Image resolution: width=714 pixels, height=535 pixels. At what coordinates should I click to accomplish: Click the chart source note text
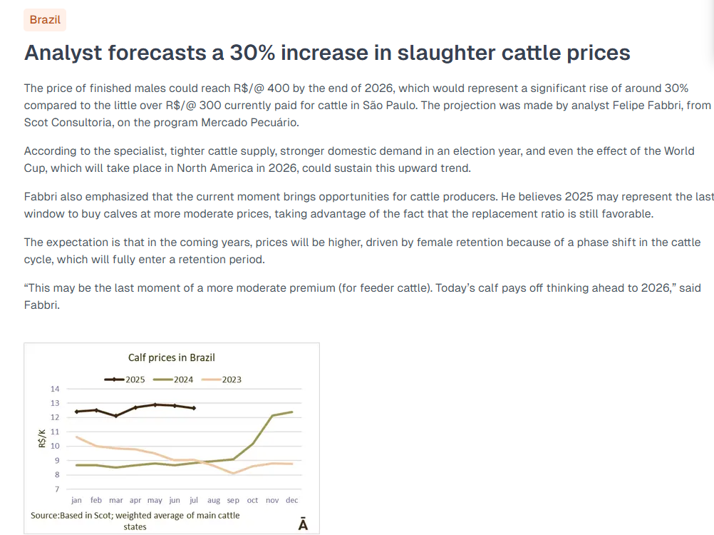pos(135,521)
